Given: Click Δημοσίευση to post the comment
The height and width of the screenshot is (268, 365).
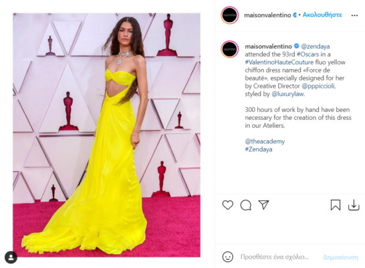Looking at the screenshot, I should point(340,257).
